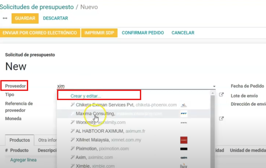Click the Ximble company logo
Screen dimensions: 266x168
pyautogui.click(x=184, y=166)
